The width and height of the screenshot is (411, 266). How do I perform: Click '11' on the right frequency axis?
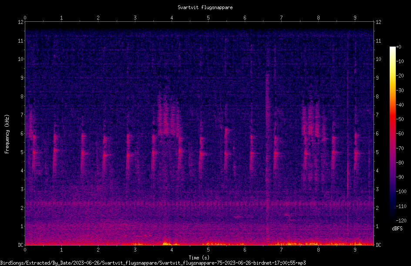click(x=378, y=40)
